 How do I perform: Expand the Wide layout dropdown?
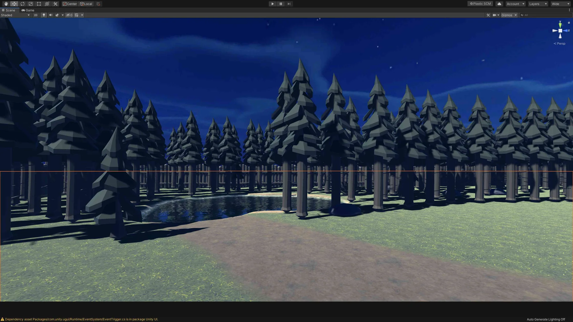click(x=560, y=4)
